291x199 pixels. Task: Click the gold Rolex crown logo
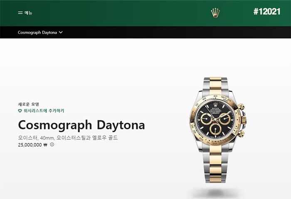tap(215, 13)
